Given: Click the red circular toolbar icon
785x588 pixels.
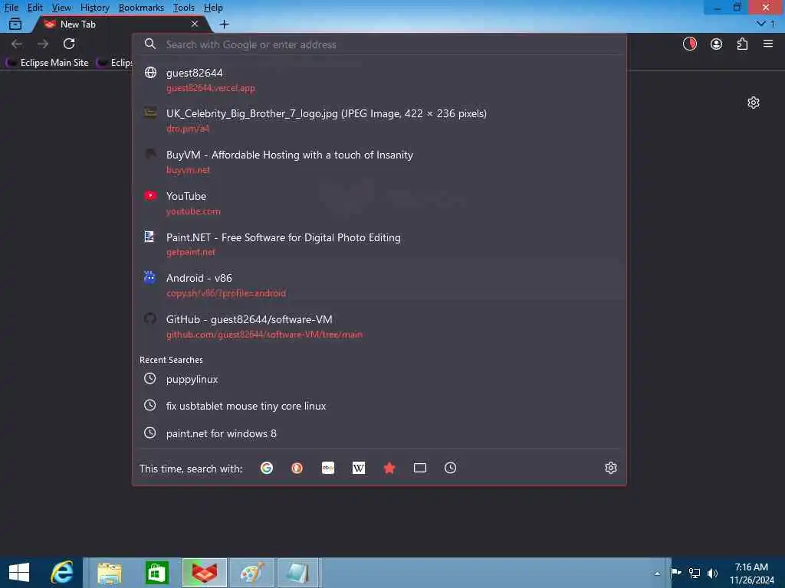Looking at the screenshot, I should pyautogui.click(x=690, y=44).
